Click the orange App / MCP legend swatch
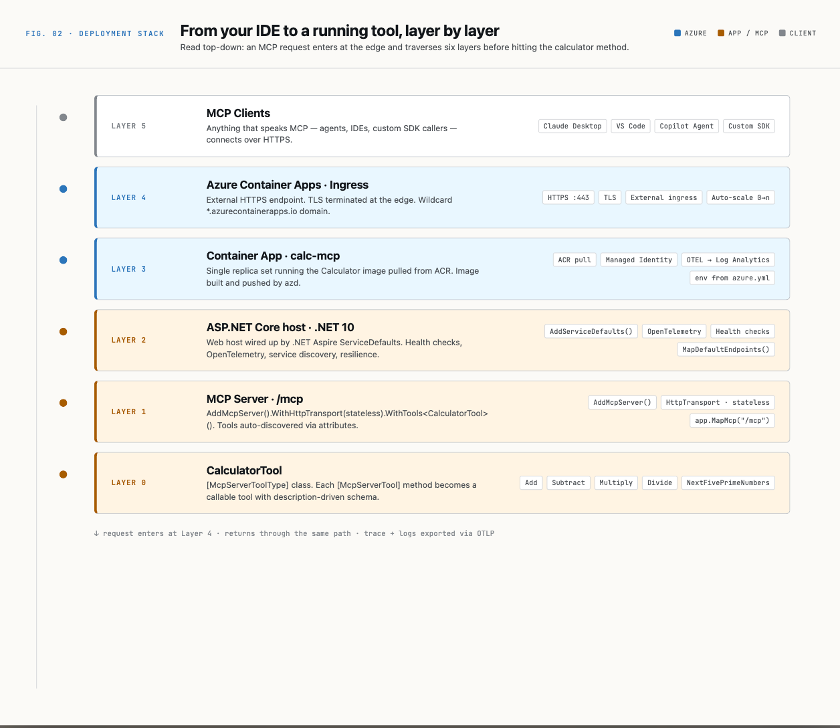Screen dimensions: 840x728 (721, 33)
